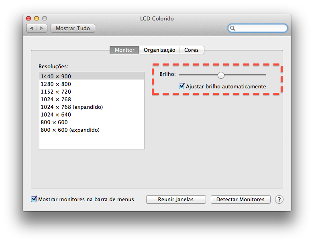Close the LCD Colorido window

click(29, 18)
